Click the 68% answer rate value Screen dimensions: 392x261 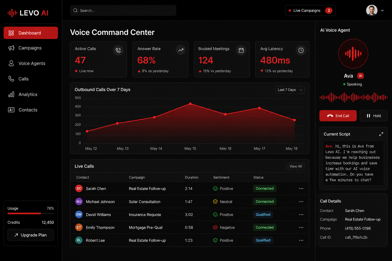146,60
